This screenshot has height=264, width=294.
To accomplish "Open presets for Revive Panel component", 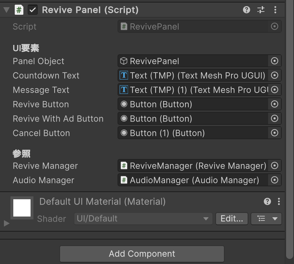I will coord(261,10).
